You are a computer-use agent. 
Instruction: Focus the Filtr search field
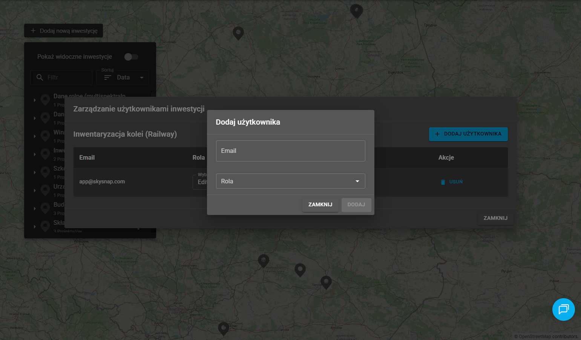pyautogui.click(x=61, y=78)
